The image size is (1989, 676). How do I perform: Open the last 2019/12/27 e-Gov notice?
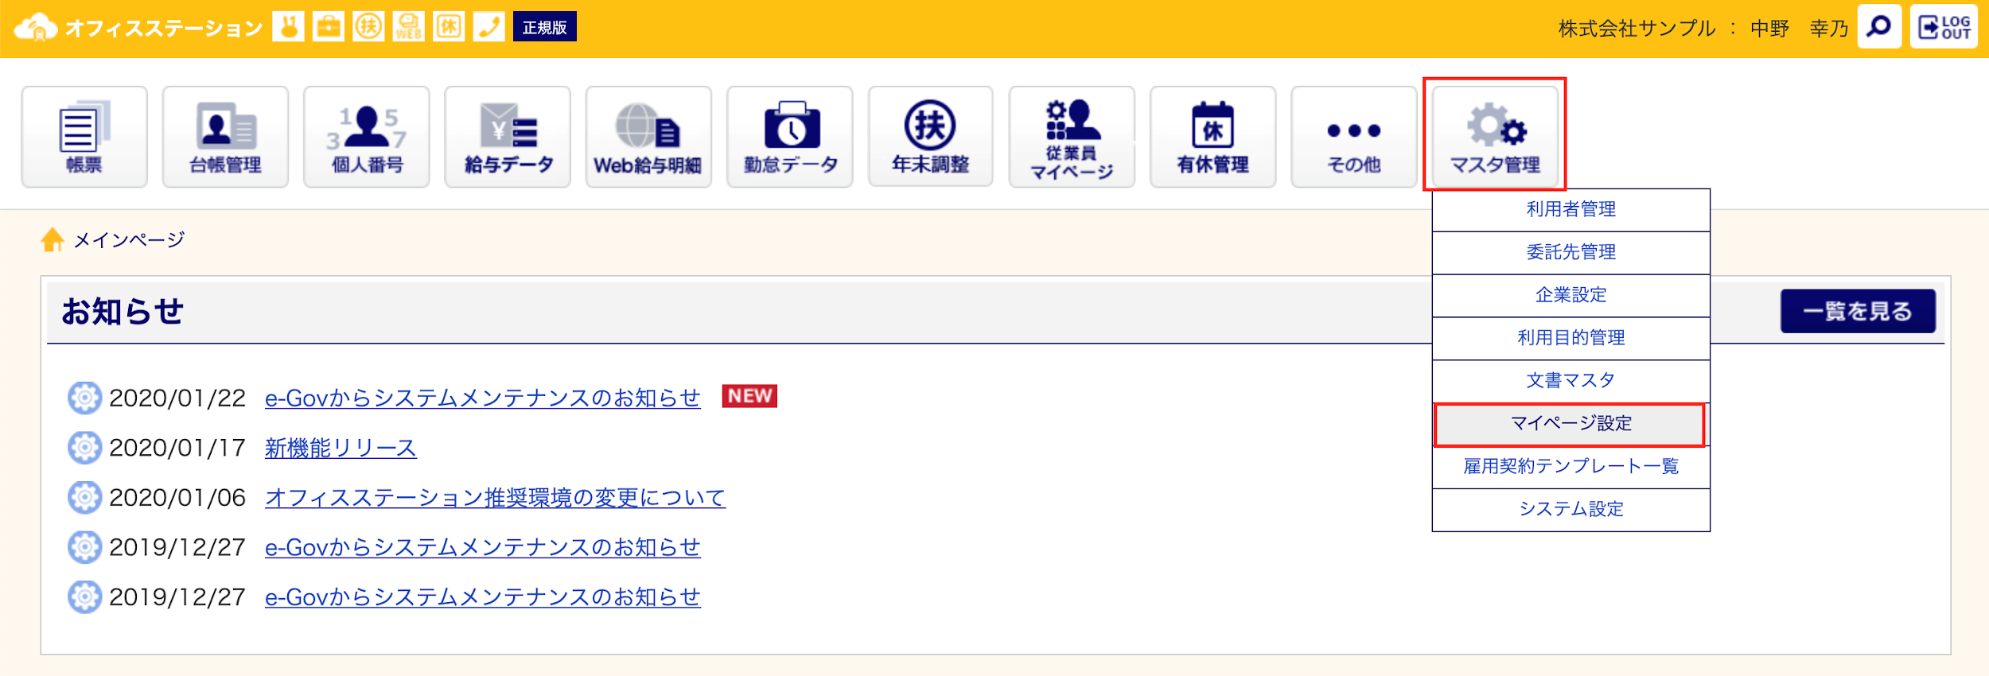tap(482, 597)
